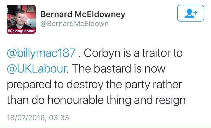Click the word 'honourable' in the tweet
Viewport: 211px width, 128px height.
75,100
